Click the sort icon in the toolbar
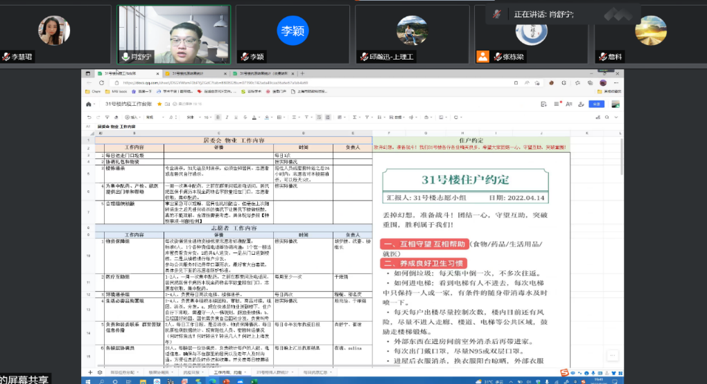707x384 pixels. click(x=380, y=118)
